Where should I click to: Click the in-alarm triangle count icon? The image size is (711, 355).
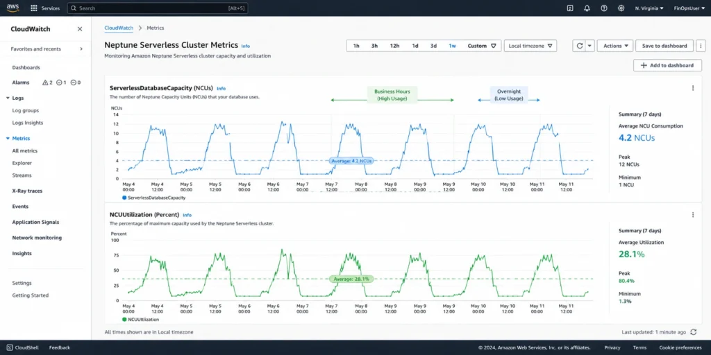pos(45,83)
